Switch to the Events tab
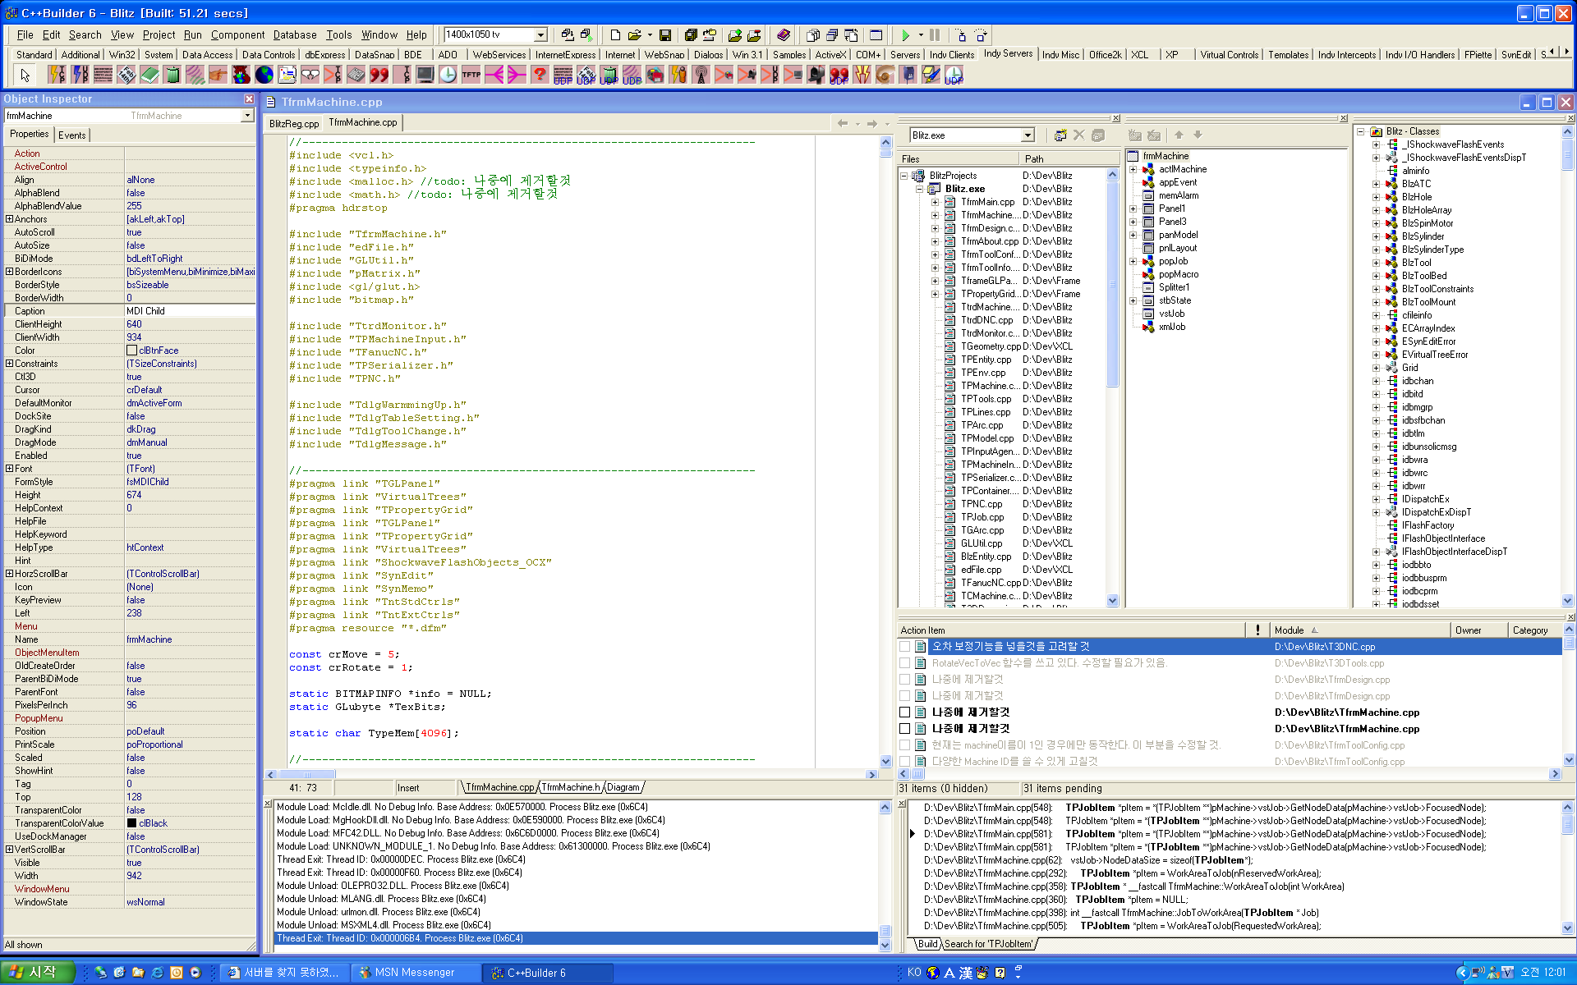This screenshot has width=1577, height=985. (71, 135)
